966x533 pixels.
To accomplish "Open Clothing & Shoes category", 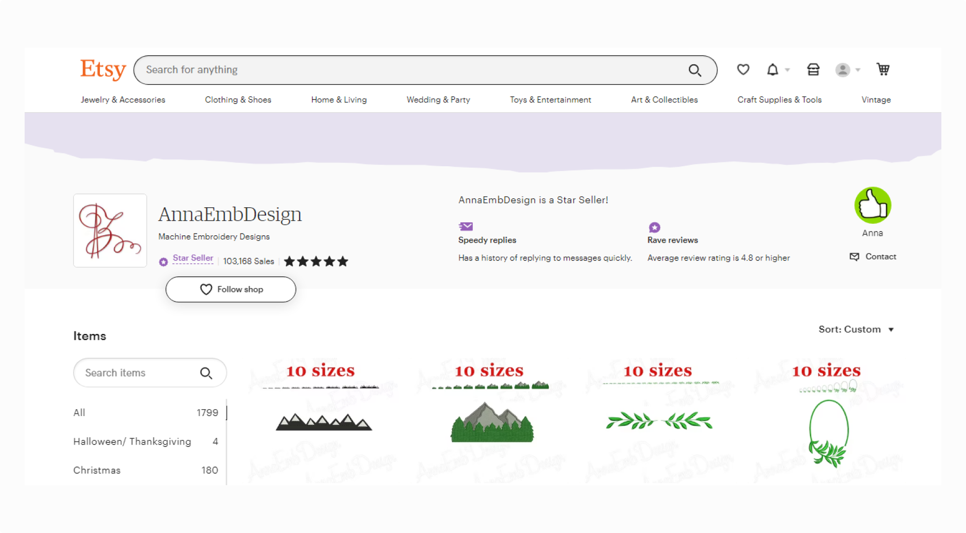I will click(238, 100).
